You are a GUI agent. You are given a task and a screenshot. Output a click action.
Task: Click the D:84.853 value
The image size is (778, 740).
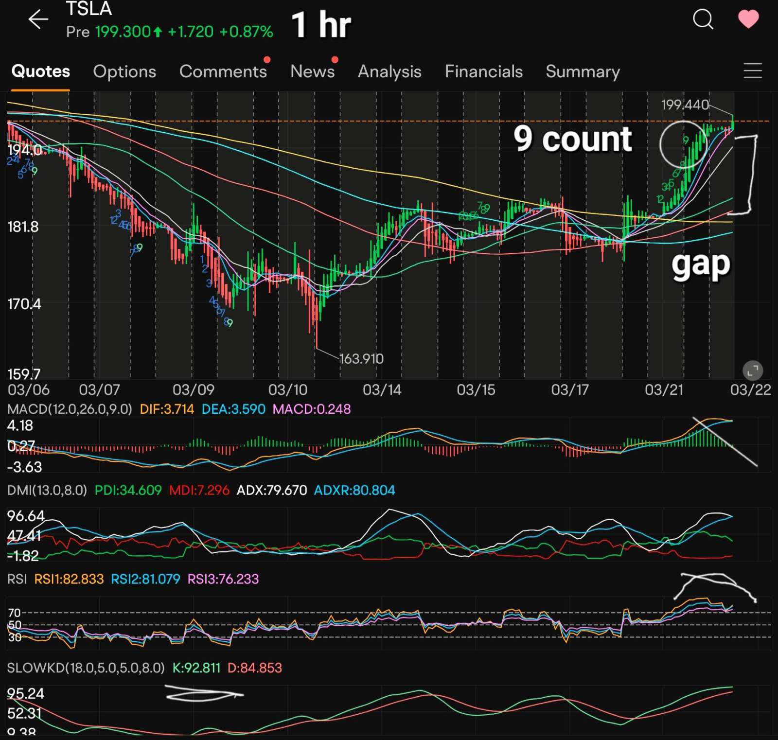pyautogui.click(x=255, y=668)
